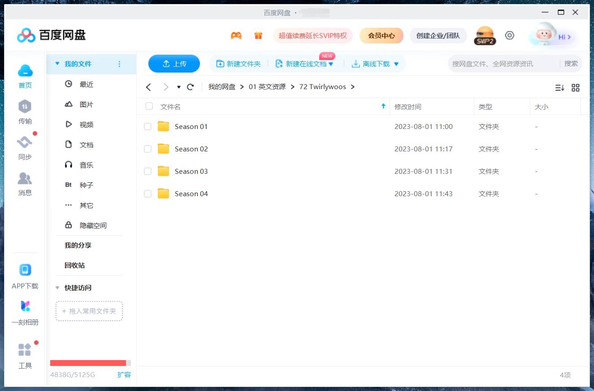594x391 pixels.
Task: Open the 同步 sync icon in sidebar
Action: (25, 143)
